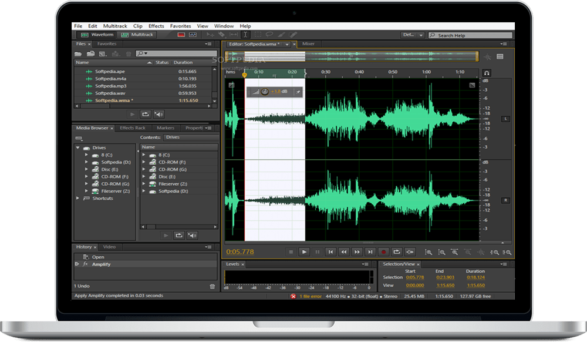The width and height of the screenshot is (587, 342).
Task: Toggle the right channel R button
Action: coord(505,200)
